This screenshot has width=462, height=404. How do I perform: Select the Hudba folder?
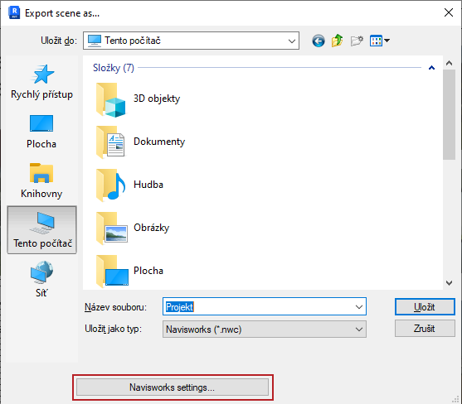[x=129, y=185]
